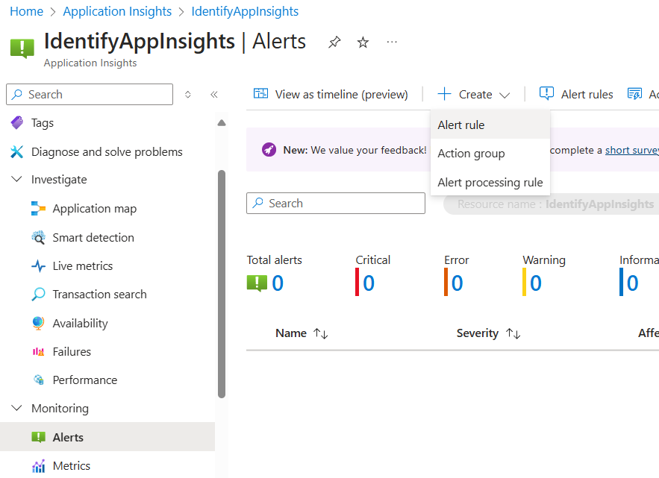The height and width of the screenshot is (478, 659).
Task: Close the Create dropdown chevron
Action: (x=505, y=95)
